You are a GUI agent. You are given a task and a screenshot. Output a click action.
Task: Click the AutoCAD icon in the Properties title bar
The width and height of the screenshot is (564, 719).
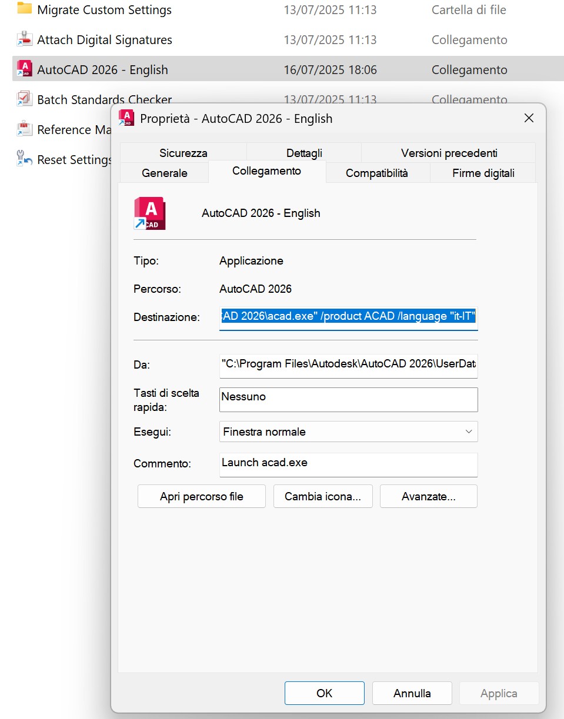point(126,118)
